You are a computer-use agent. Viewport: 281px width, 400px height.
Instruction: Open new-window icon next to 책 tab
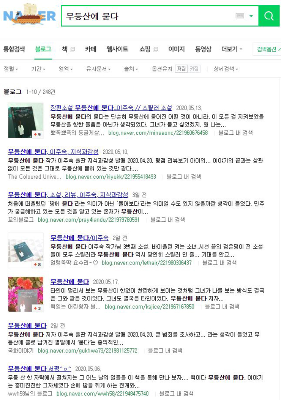click(x=73, y=49)
